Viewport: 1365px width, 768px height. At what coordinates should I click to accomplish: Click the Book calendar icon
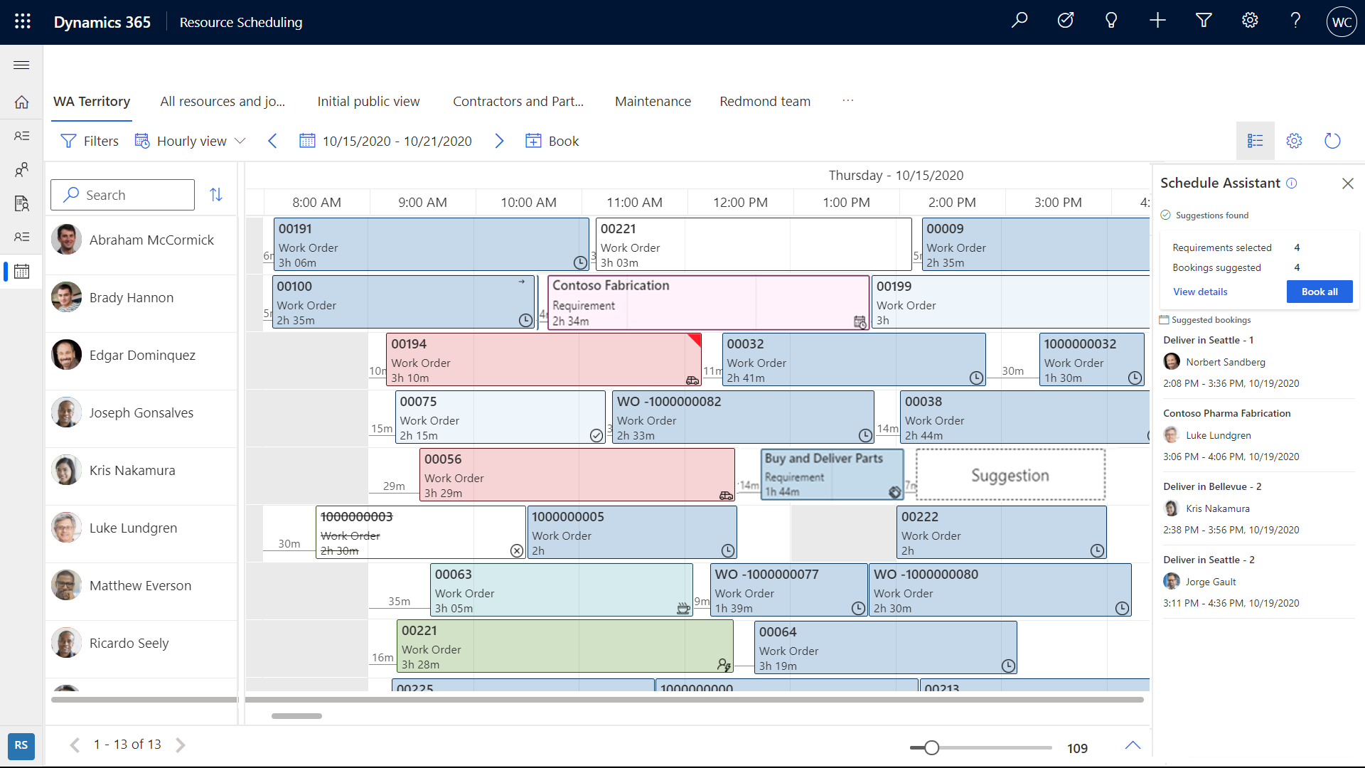pyautogui.click(x=532, y=141)
